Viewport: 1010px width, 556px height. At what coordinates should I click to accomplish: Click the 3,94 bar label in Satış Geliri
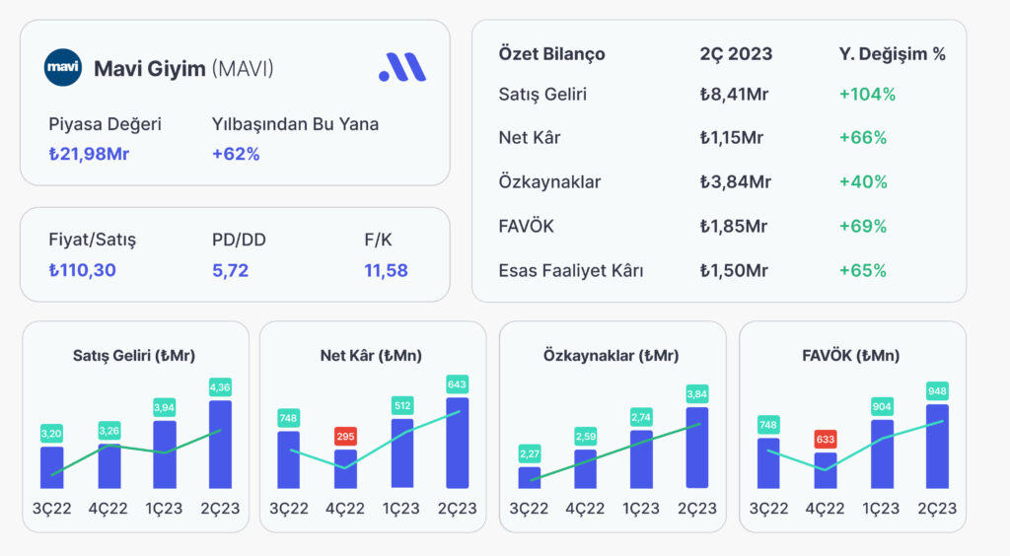point(165,407)
